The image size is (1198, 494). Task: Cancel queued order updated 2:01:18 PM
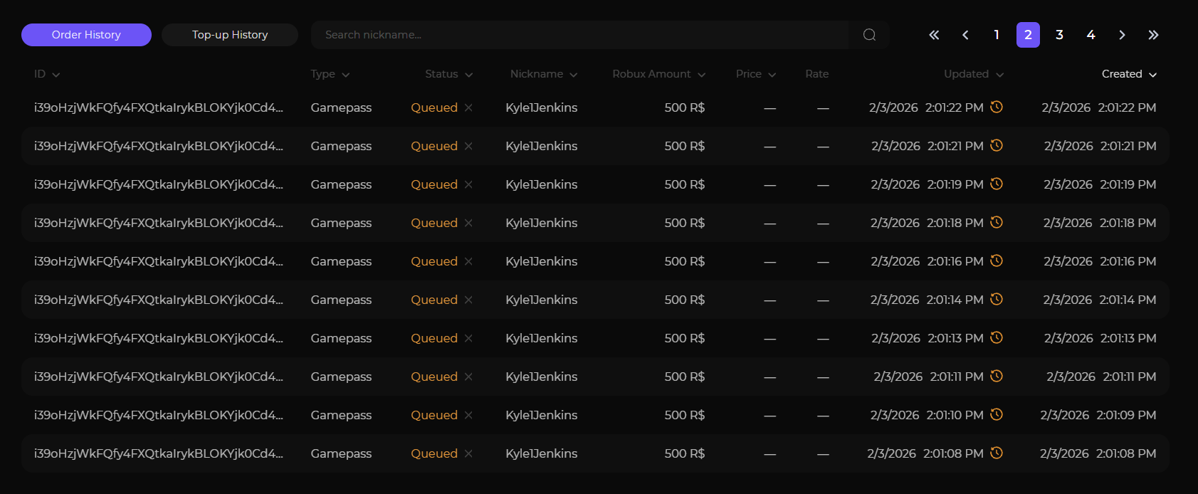[x=468, y=223]
